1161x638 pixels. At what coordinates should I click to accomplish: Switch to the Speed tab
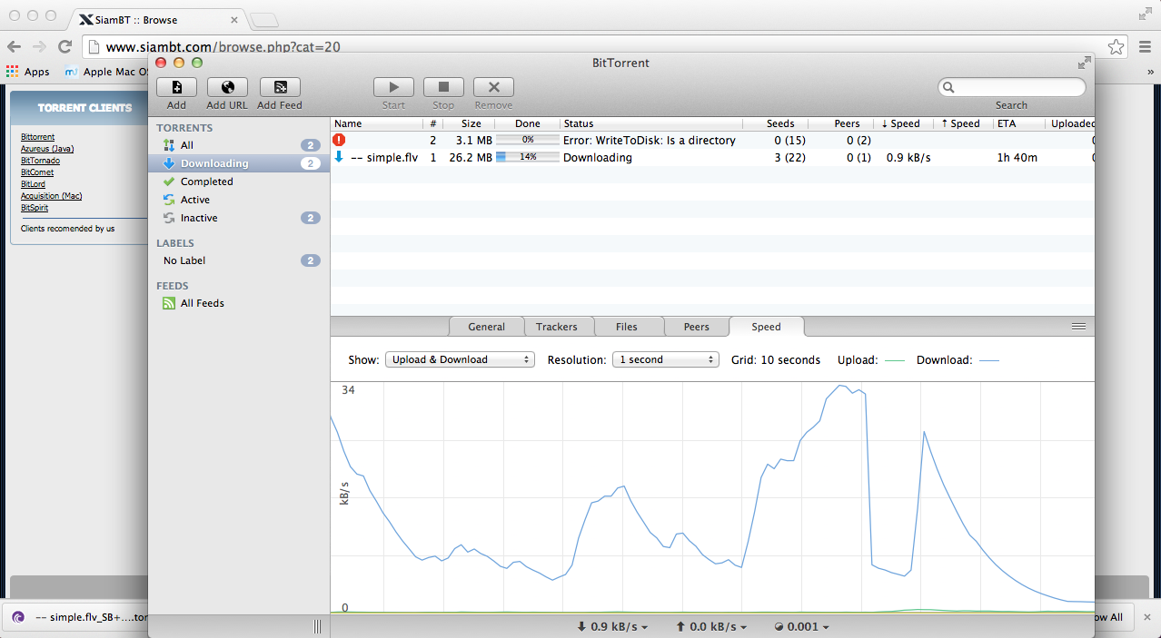[766, 327]
